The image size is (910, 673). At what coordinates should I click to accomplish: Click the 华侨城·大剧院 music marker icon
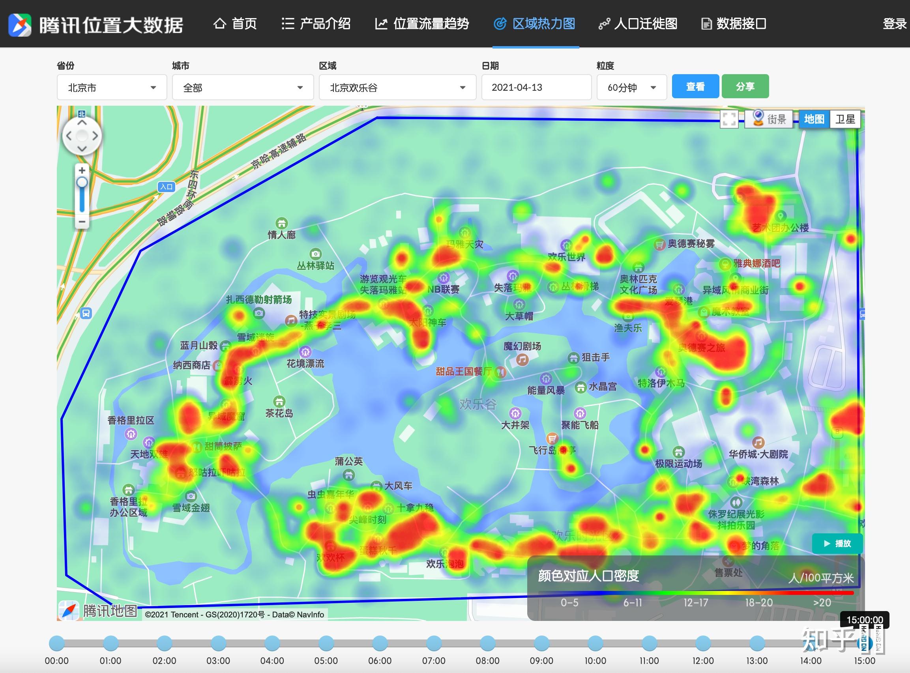[758, 442]
